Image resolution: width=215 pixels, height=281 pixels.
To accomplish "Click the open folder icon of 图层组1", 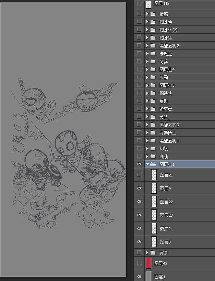I will 153,164.
